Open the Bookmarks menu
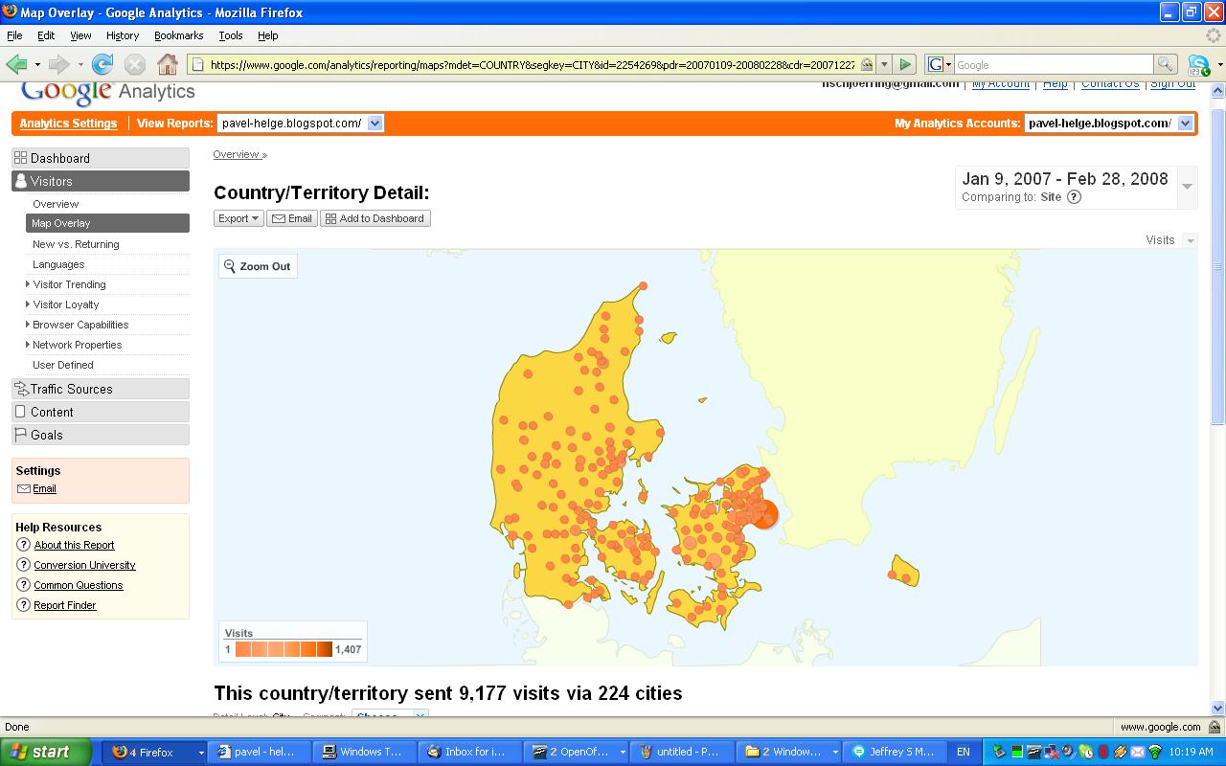 pyautogui.click(x=178, y=35)
